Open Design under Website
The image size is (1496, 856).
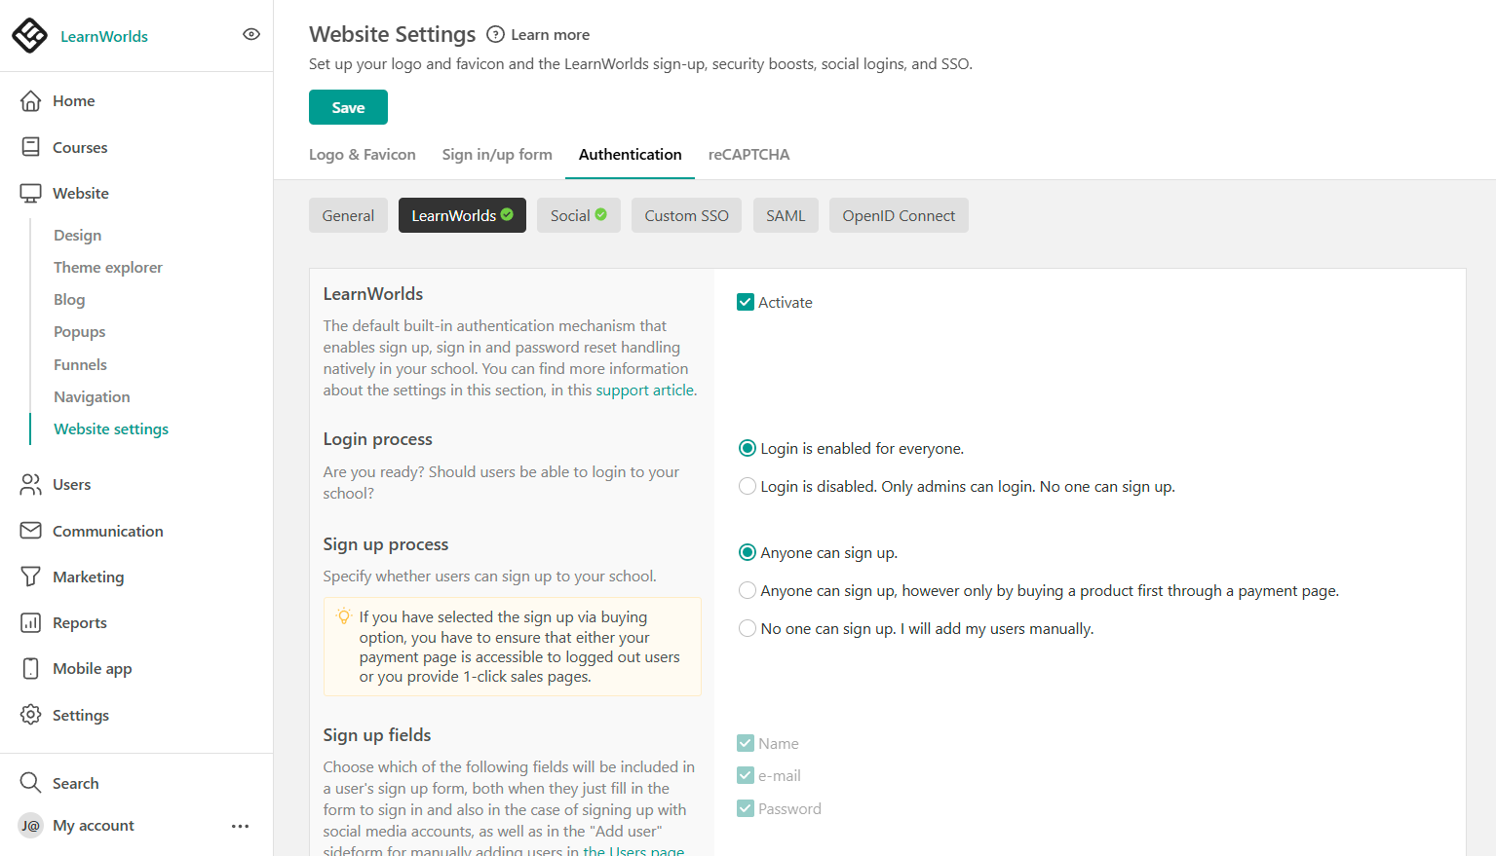[x=78, y=235]
